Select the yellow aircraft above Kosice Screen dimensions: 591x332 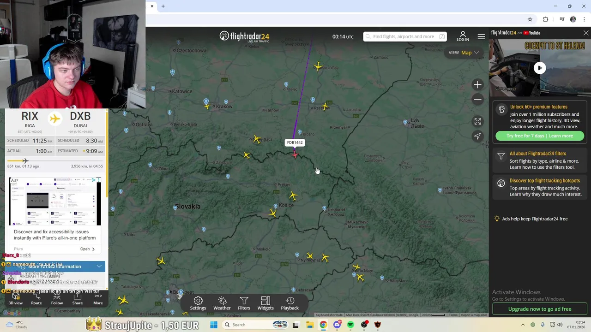pyautogui.click(x=293, y=196)
